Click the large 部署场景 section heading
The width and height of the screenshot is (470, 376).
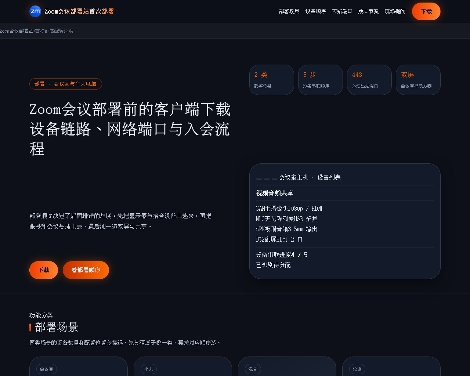click(57, 327)
